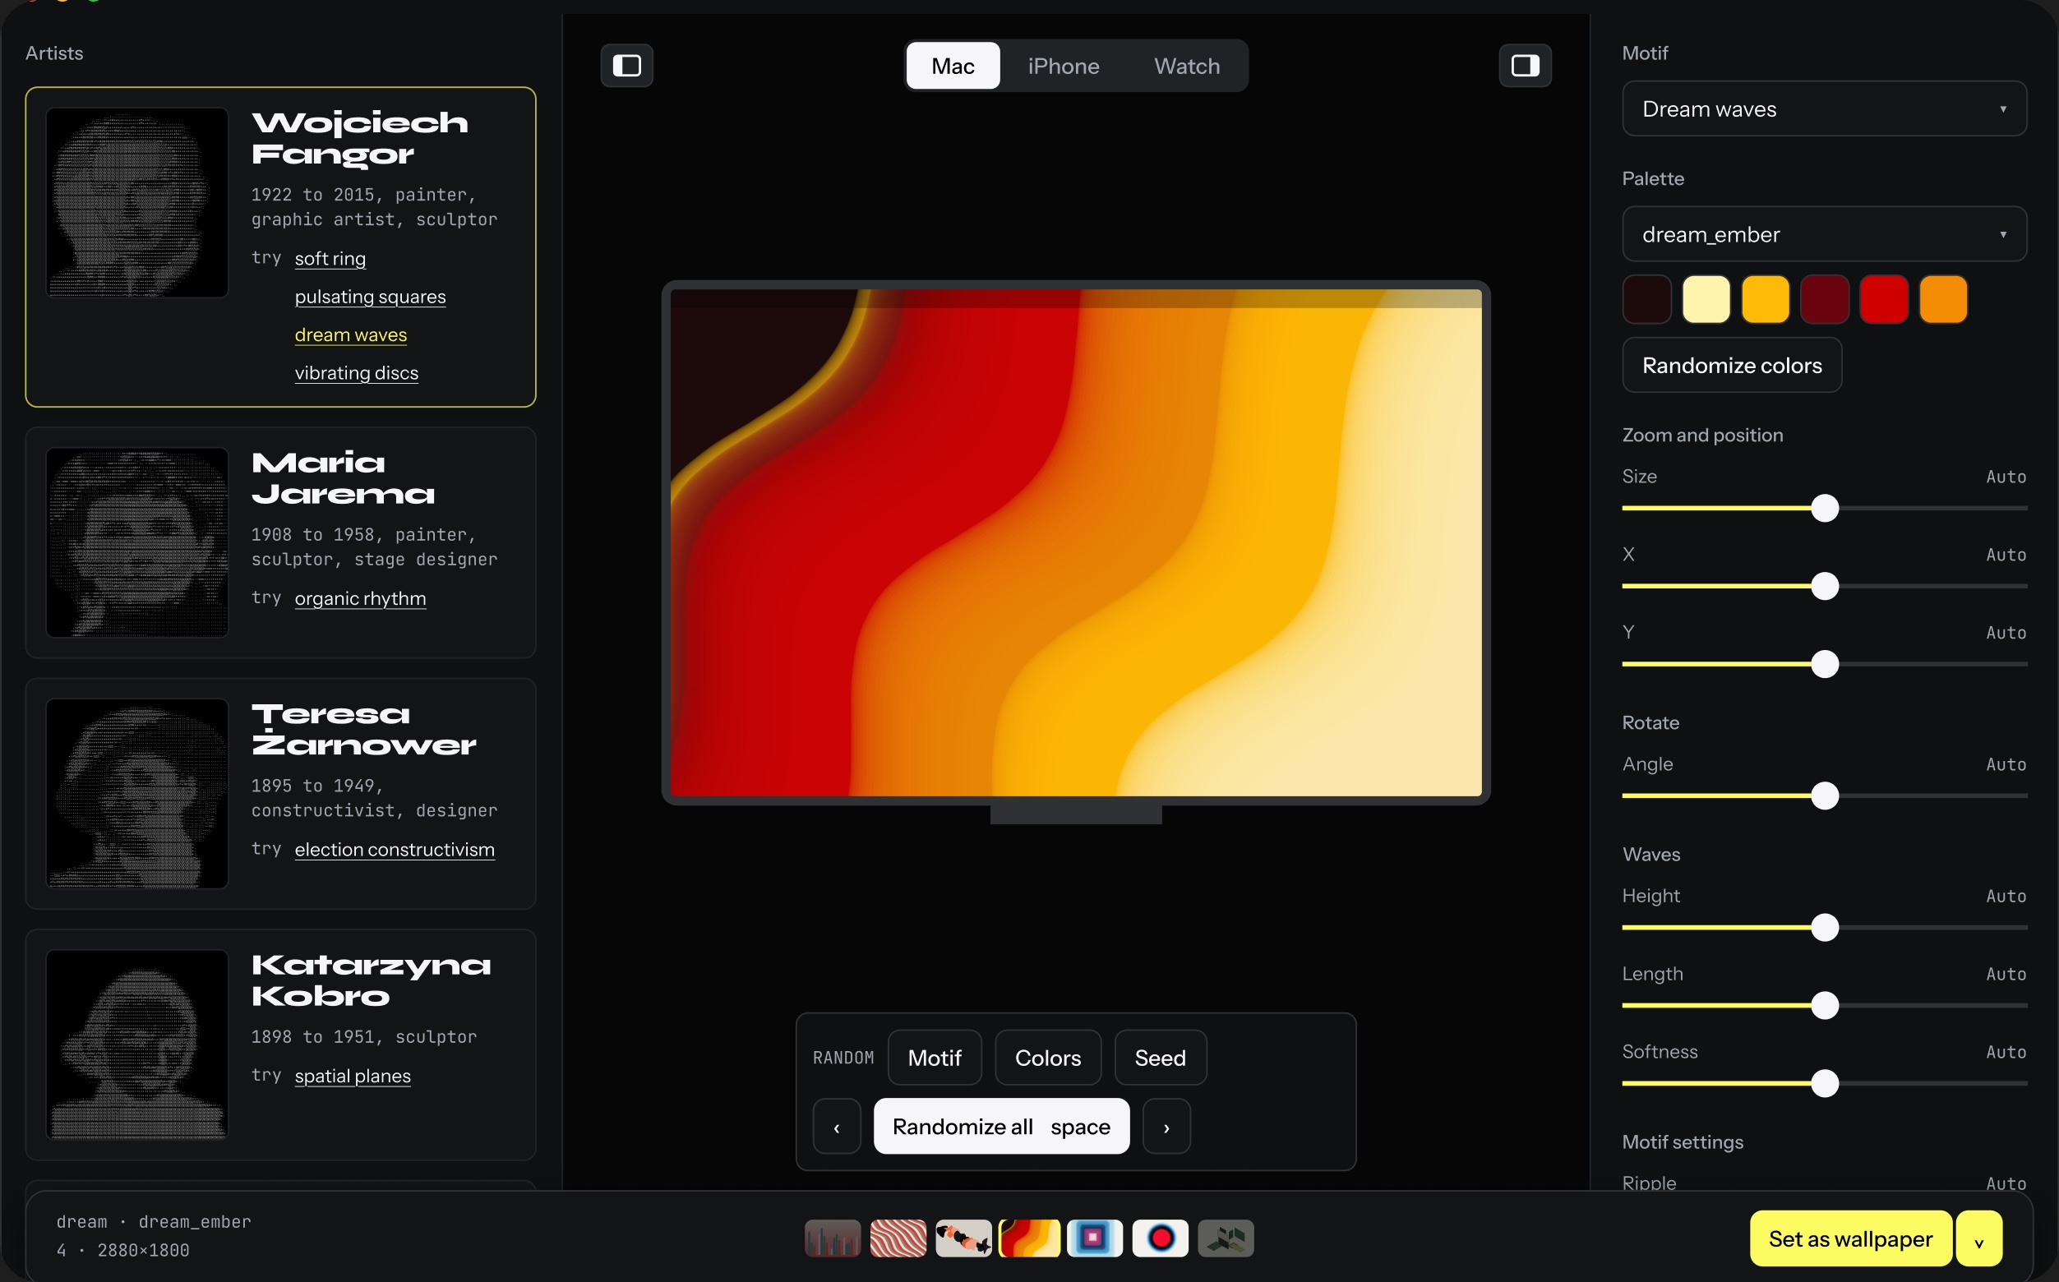Toggle the left sidebar panel icon
Screen dimensions: 2059x1282
coord(626,65)
